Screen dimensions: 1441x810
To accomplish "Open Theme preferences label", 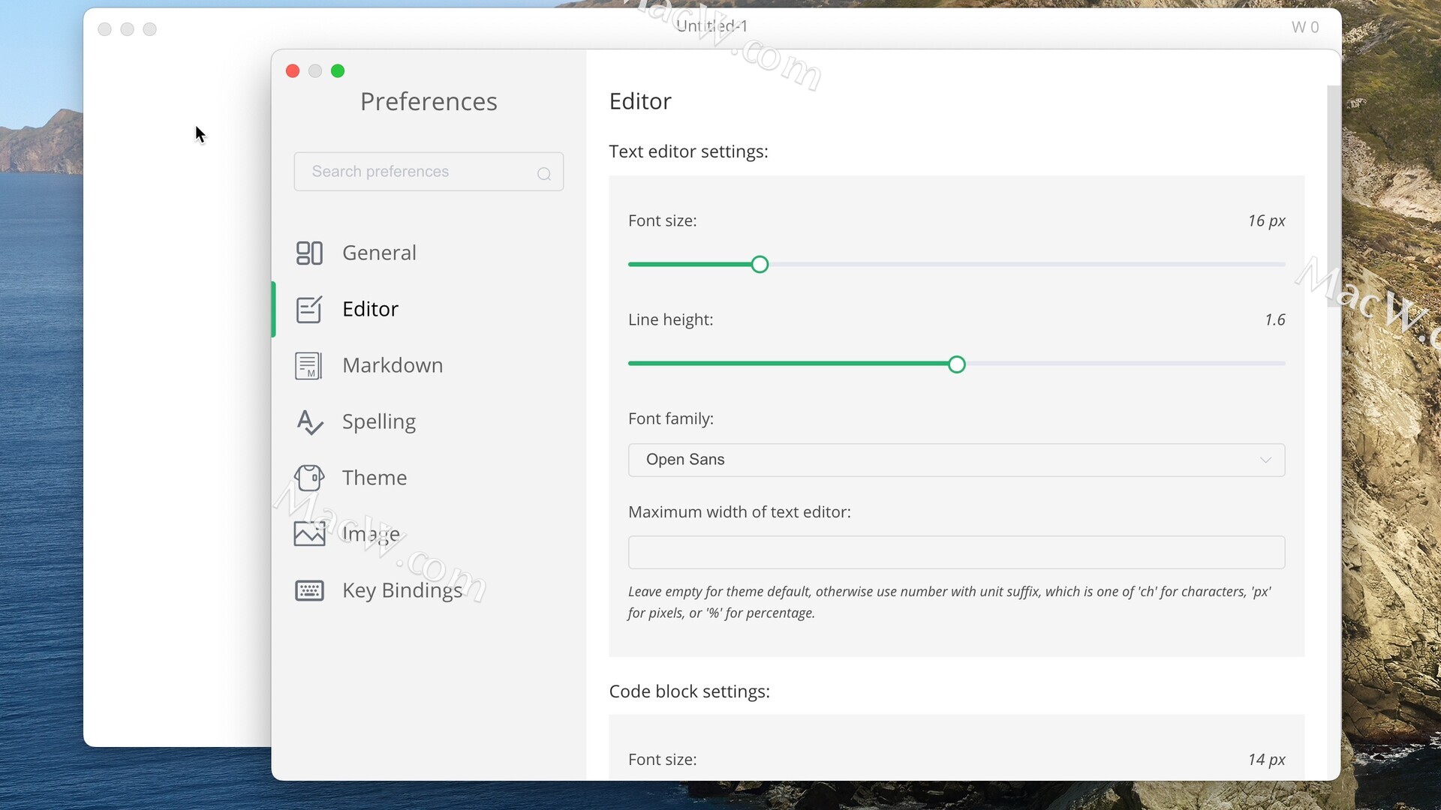I will (374, 478).
